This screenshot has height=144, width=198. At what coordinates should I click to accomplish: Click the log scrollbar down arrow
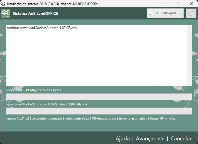190,83
